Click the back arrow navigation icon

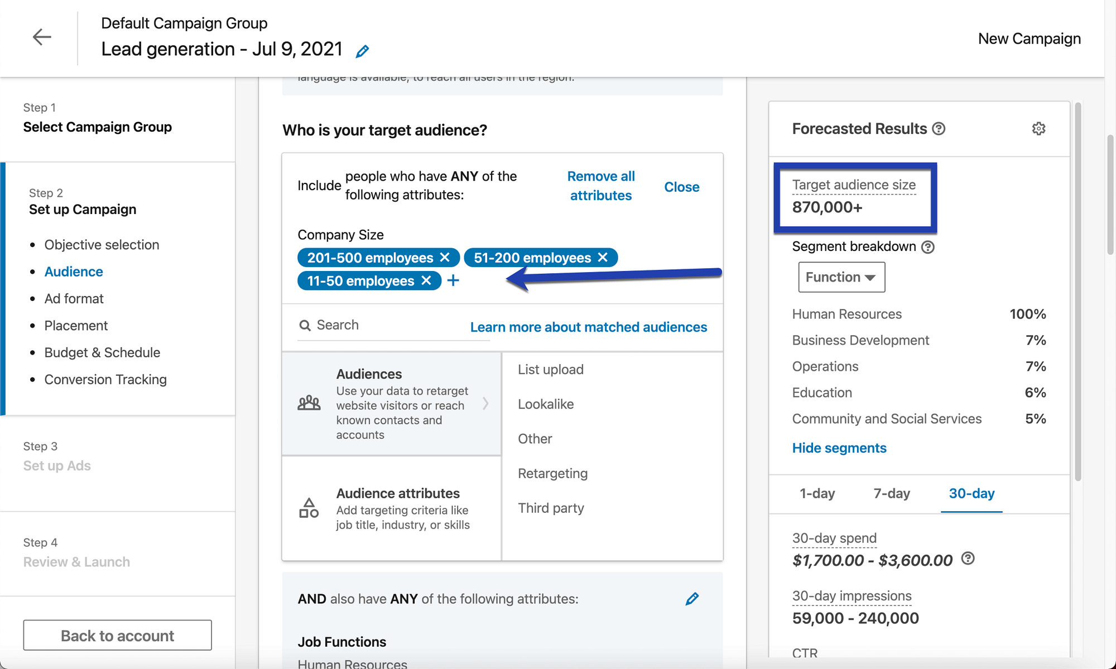[x=41, y=37]
